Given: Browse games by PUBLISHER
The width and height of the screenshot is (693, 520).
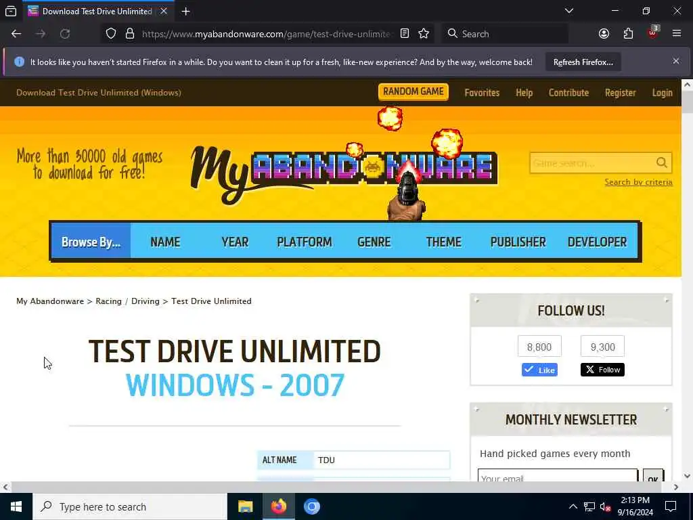Looking at the screenshot, I should pos(518,242).
